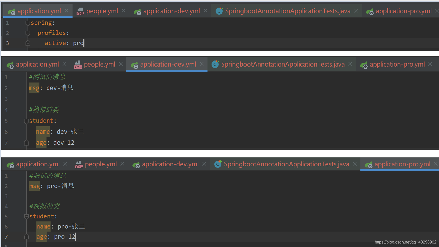Click the people.yml YML icon in the editor showing dev-消息
The width and height of the screenshot is (439, 247).
pos(78,65)
